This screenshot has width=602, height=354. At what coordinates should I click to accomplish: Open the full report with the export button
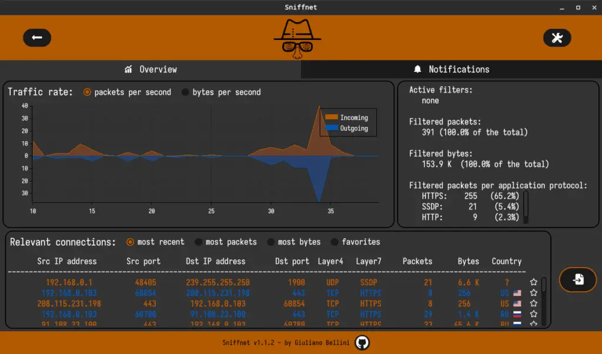(578, 279)
